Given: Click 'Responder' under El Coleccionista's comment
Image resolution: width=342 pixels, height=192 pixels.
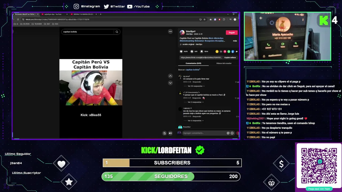Looking at the screenshot, I should pos(197,98).
